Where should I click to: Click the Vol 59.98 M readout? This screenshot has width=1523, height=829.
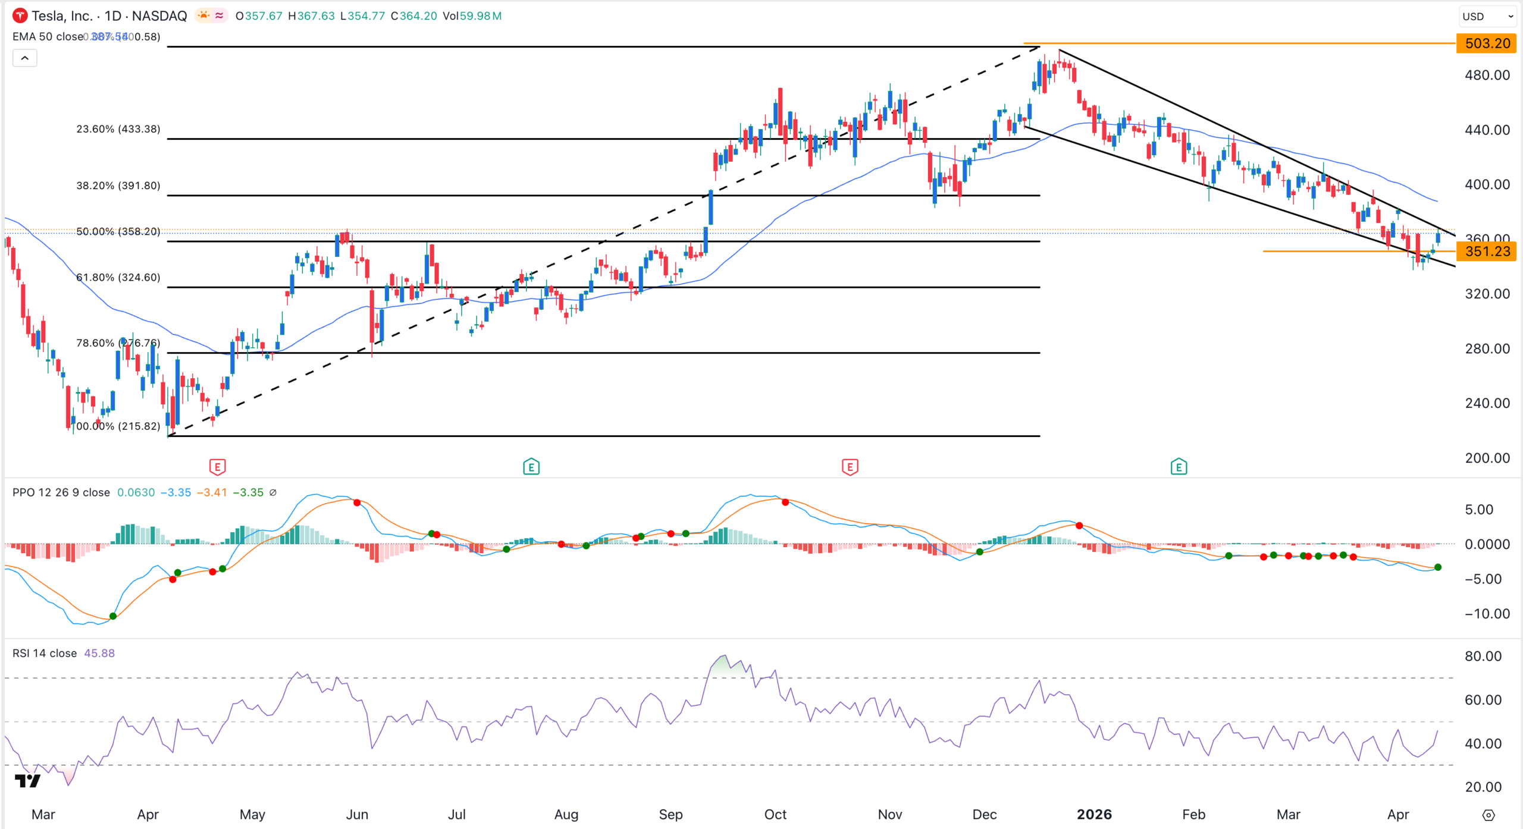pos(472,16)
